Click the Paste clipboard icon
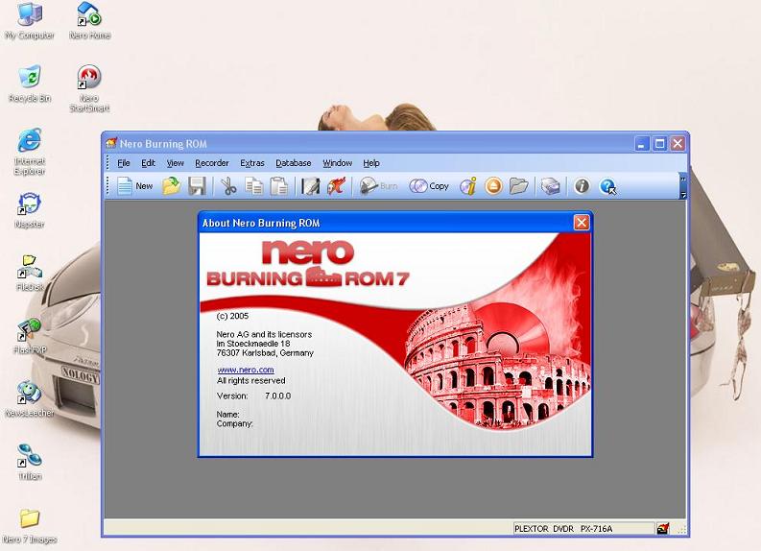This screenshot has width=761, height=551. click(278, 186)
